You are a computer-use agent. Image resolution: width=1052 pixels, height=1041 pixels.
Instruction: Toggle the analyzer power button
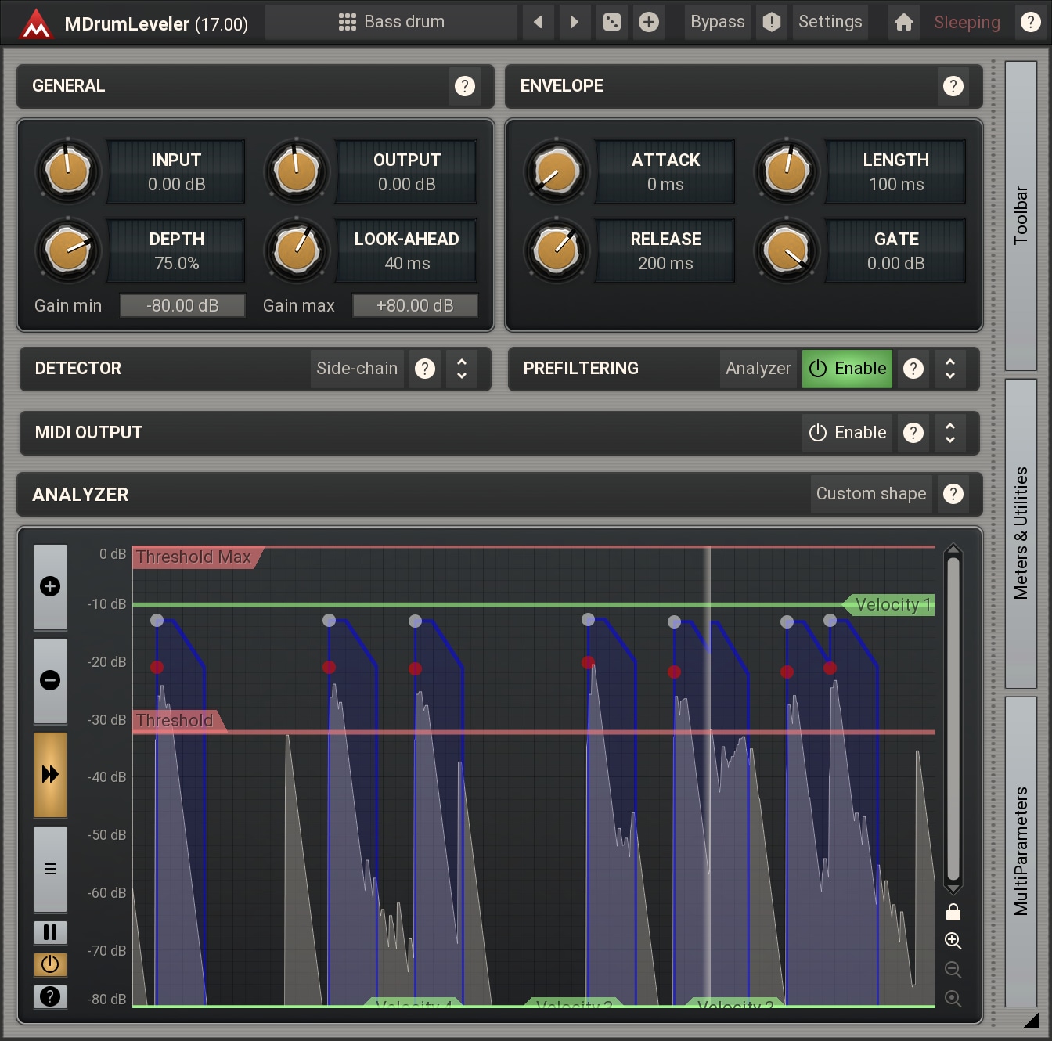50,964
